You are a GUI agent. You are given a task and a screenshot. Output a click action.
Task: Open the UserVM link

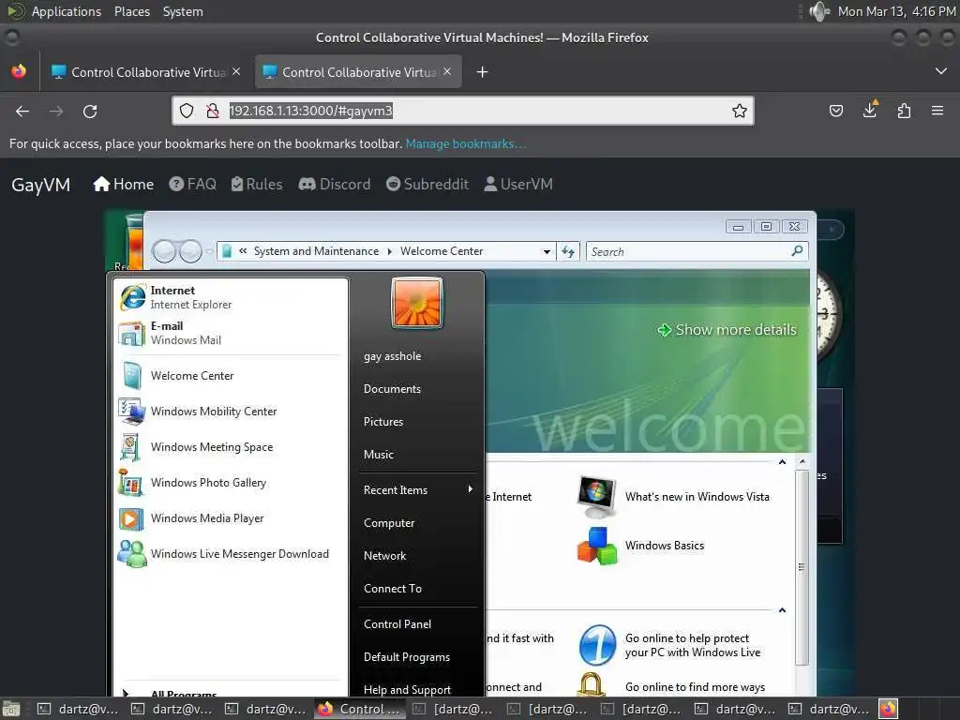(x=517, y=185)
